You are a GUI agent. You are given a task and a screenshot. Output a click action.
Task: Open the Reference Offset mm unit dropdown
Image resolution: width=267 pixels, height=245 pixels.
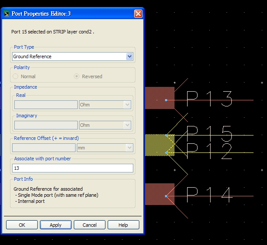click(x=129, y=148)
